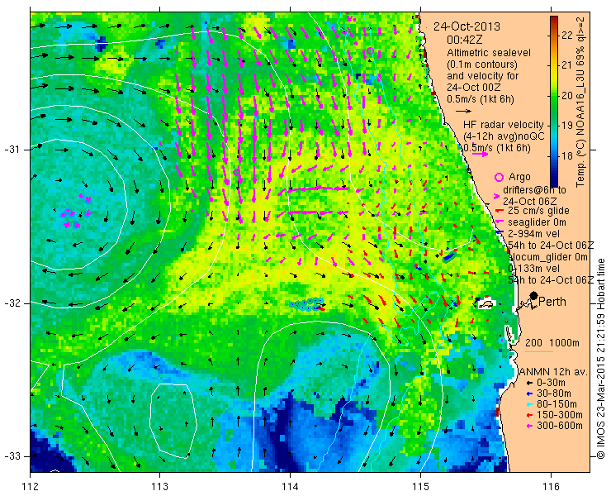Click the color bar tick label '21'
Viewport: 611px width, 496px height.
(568, 65)
